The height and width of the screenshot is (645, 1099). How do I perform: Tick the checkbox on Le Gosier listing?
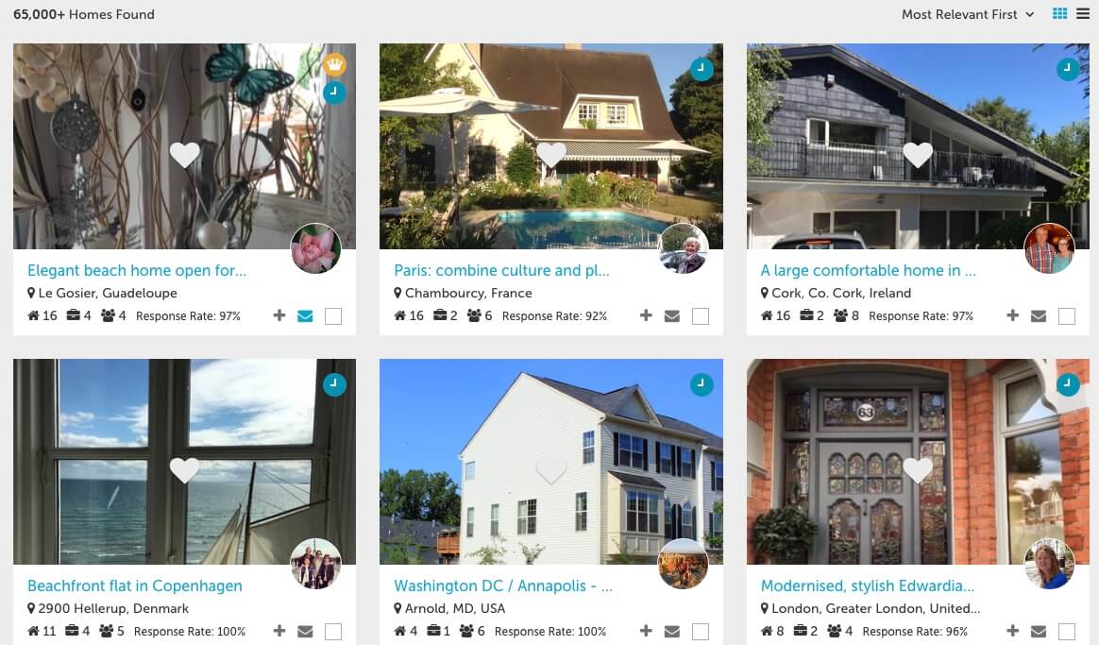(333, 316)
